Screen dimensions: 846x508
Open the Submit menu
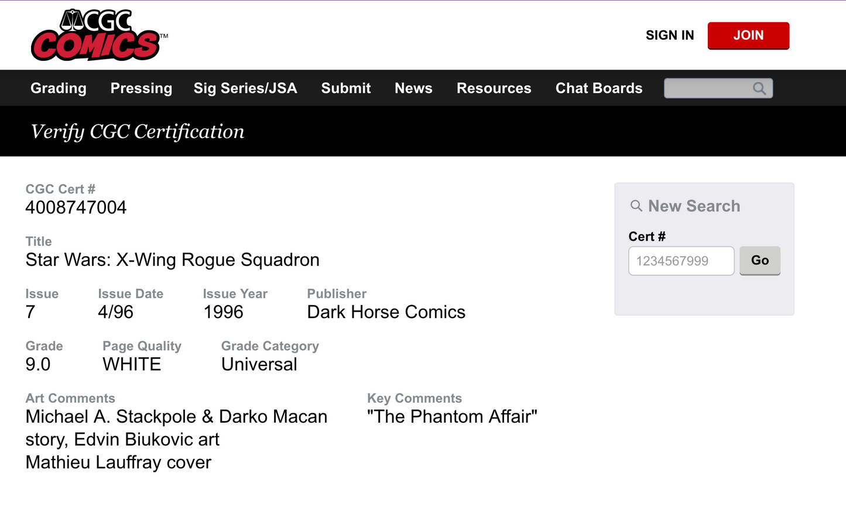(x=345, y=88)
